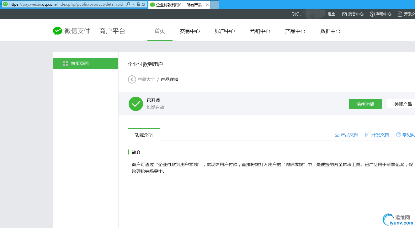Click the 简介 section heading
Image resolution: width=415 pixels, height=228 pixels.
tap(136, 152)
